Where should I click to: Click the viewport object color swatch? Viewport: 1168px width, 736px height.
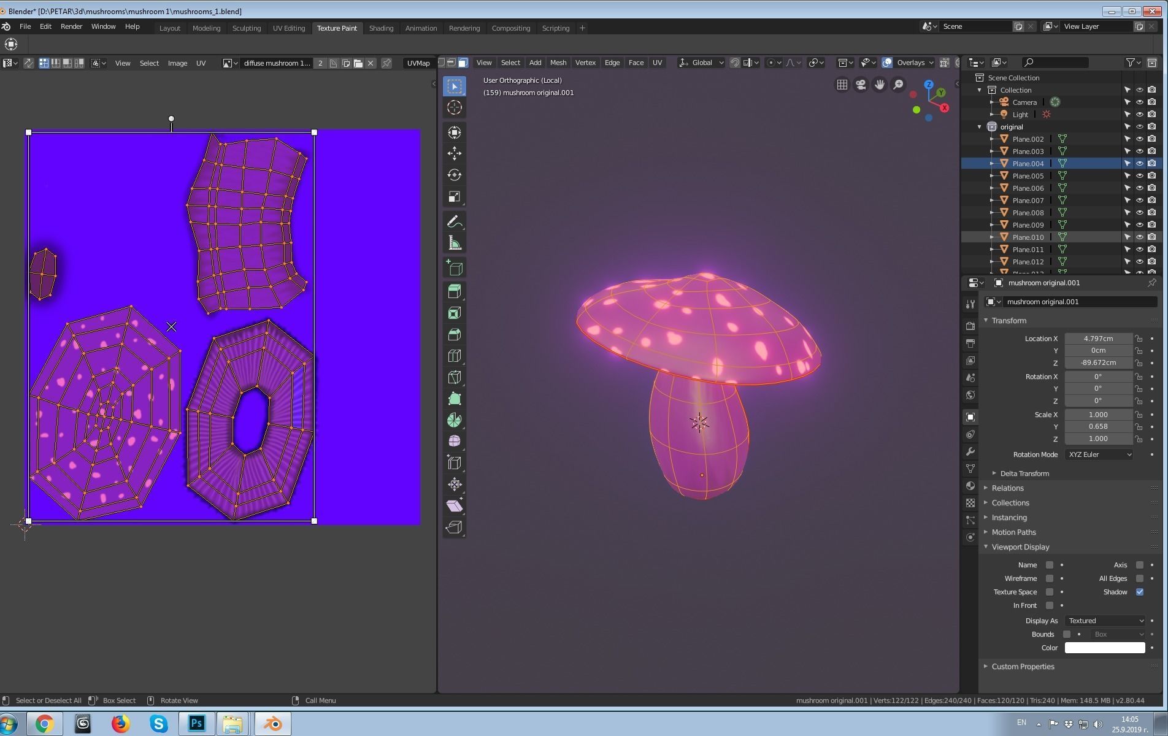(x=1105, y=648)
